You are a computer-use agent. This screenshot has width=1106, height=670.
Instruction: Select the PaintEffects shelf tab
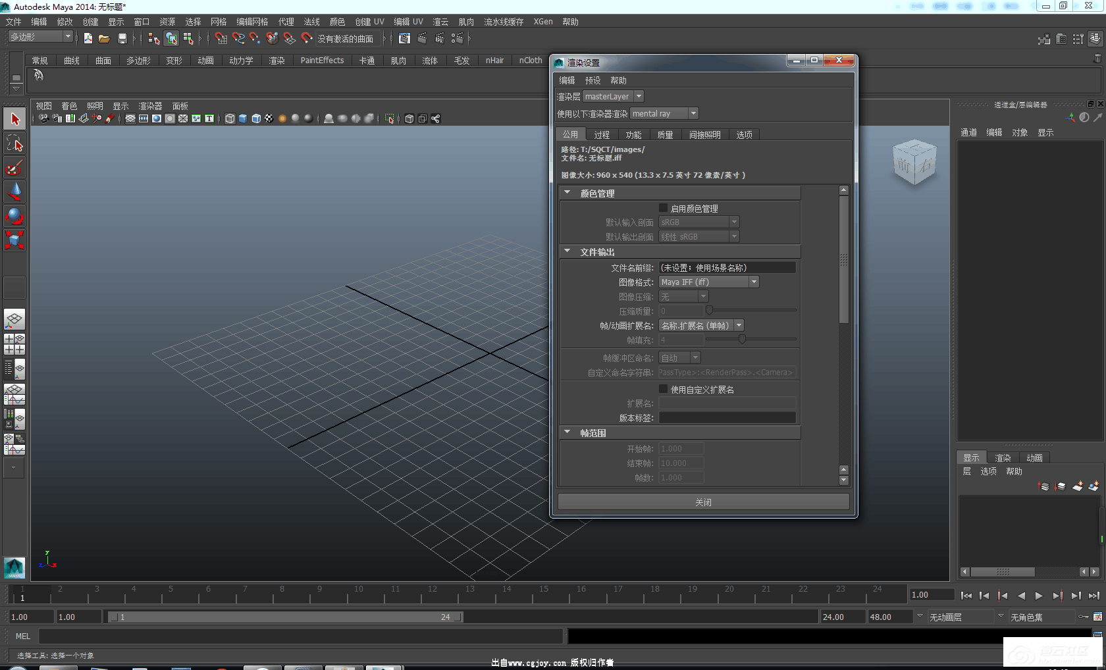[322, 60]
